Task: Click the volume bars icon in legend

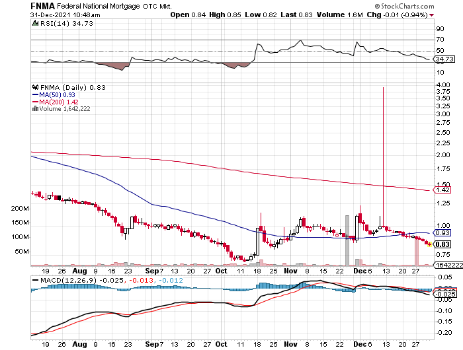Action: click(x=35, y=108)
